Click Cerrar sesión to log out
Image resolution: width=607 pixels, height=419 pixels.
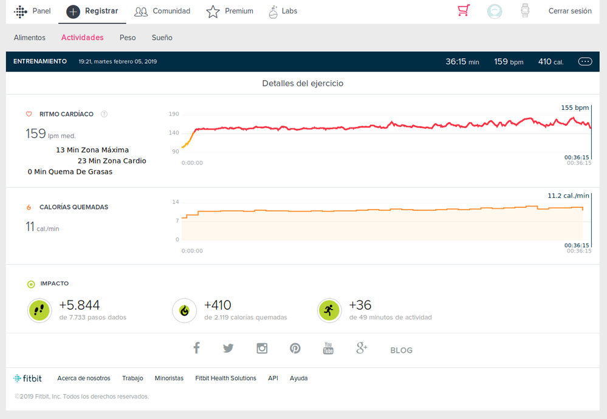pos(569,11)
